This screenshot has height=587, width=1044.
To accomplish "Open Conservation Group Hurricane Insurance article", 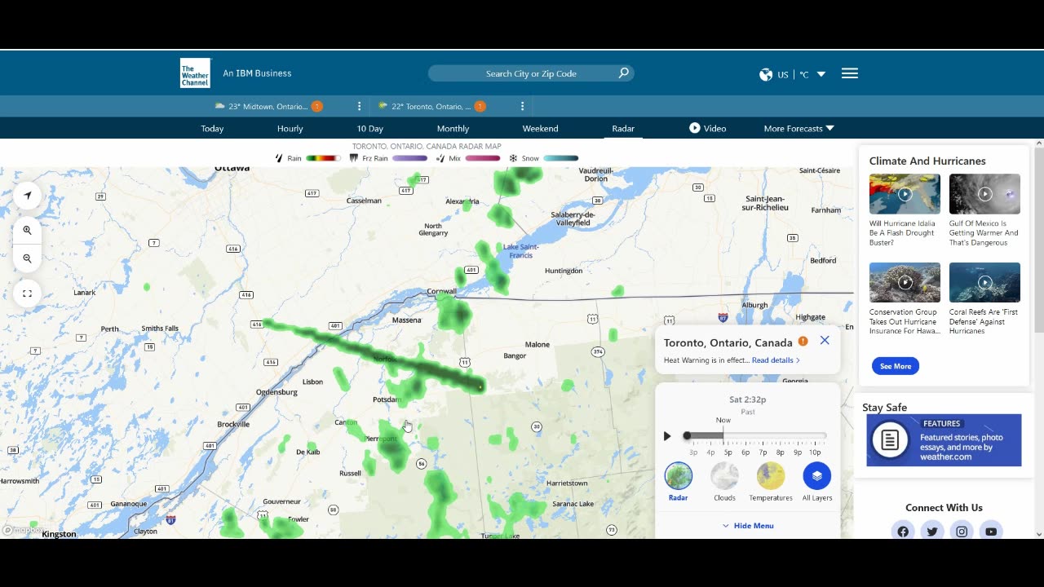I will point(905,321).
